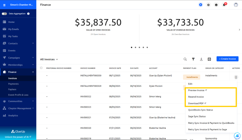Click invoice number INV000322
Screen dimensions: 242x140
click(x=86, y=97)
